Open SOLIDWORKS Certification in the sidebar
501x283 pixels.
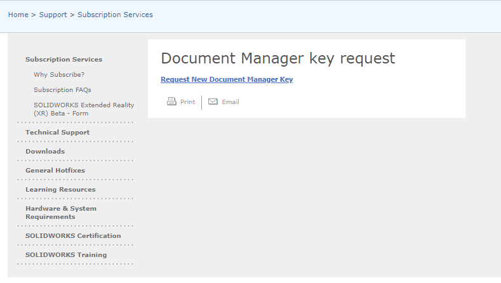pos(73,235)
